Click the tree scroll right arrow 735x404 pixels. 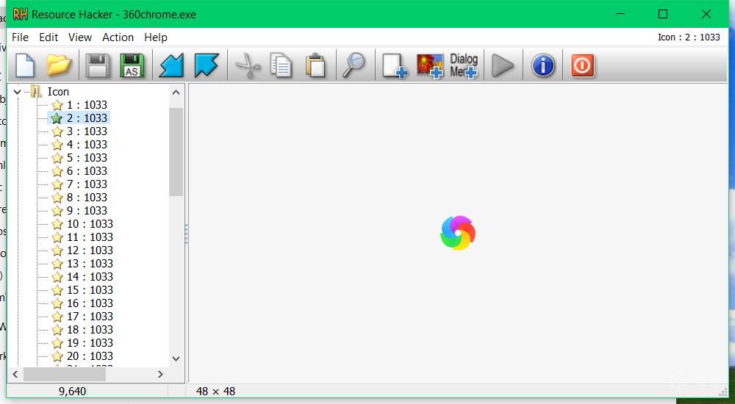click(160, 374)
